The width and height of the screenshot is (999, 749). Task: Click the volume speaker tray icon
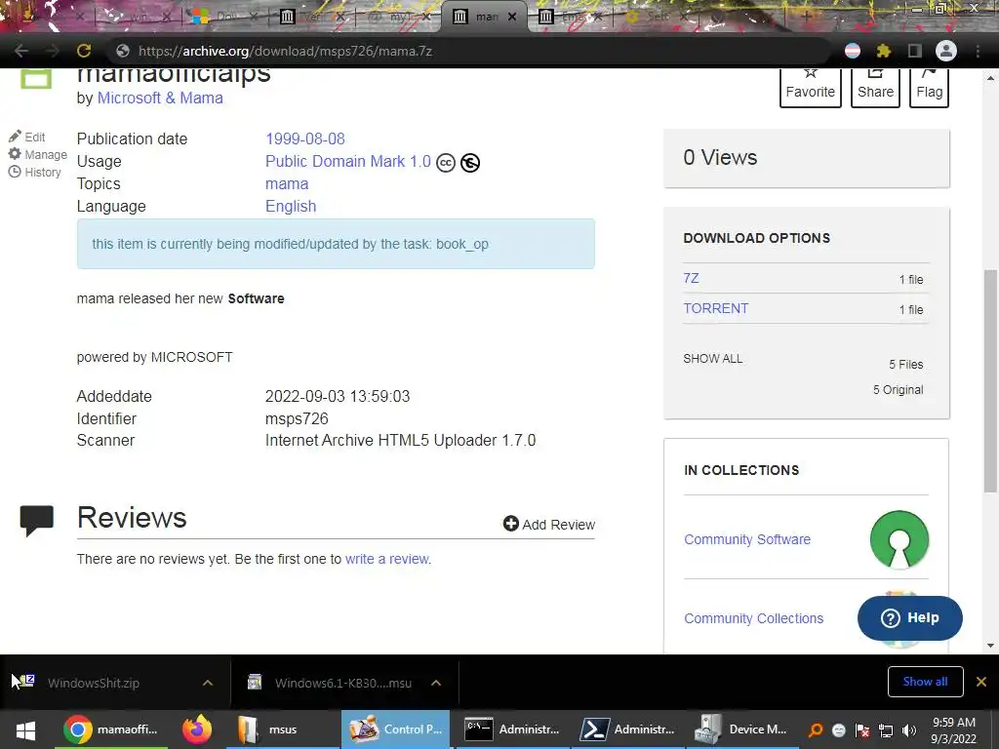point(909,730)
